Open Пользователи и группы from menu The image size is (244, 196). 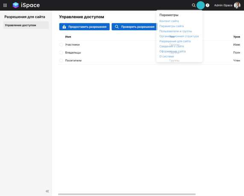click(x=176, y=31)
